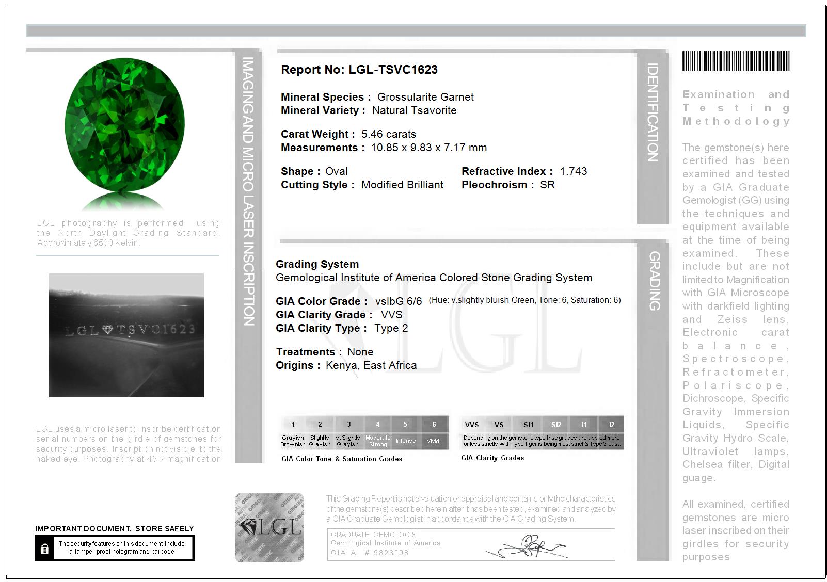Viewport: 827px width, 582px height.
Task: Click the 'VS' clarity scale cell
Action: (x=499, y=425)
